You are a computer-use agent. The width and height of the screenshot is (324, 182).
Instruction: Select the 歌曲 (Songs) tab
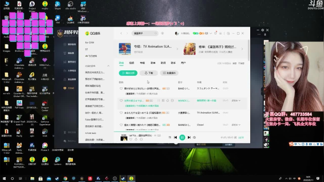(x=121, y=63)
